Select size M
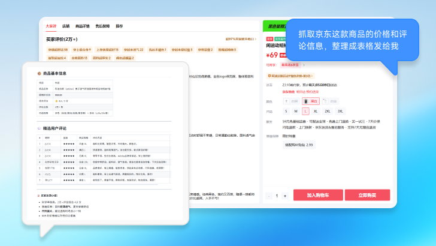Screen dimensions: 436x246 [296, 111]
